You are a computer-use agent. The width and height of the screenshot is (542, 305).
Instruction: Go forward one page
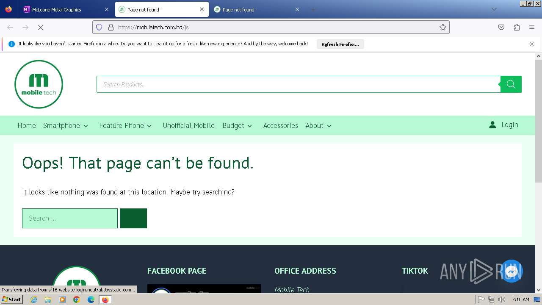25,27
